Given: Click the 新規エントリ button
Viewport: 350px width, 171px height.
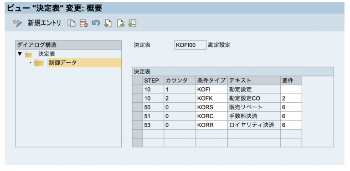Looking at the screenshot, I should (44, 23).
